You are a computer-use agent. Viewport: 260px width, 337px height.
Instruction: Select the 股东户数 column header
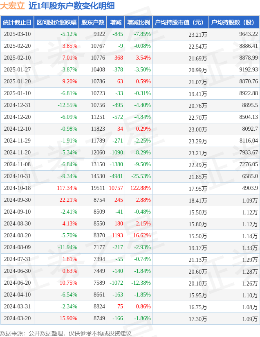point(93,22)
